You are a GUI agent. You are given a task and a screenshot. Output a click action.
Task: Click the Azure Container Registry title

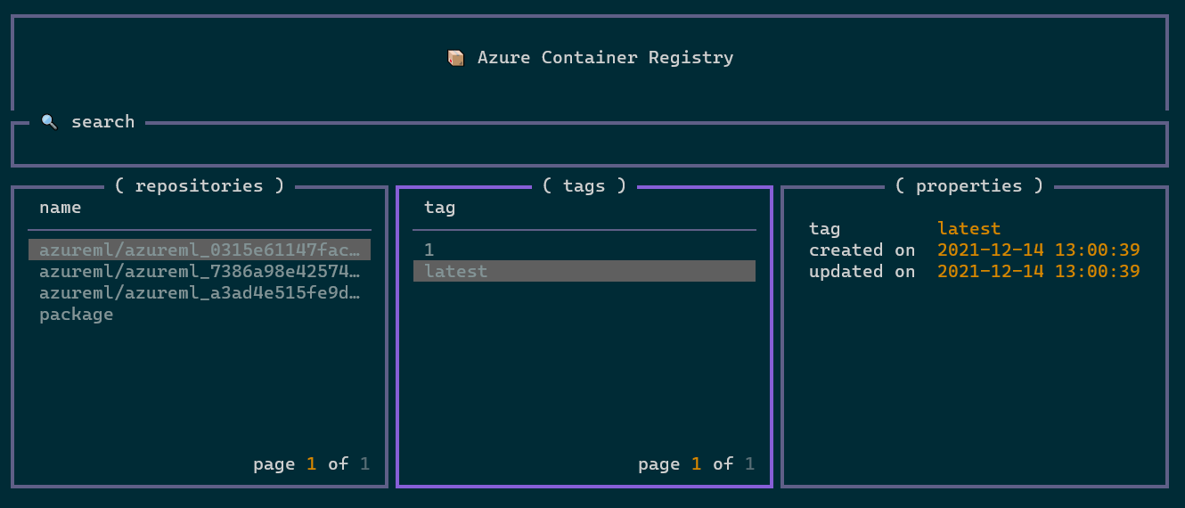(606, 58)
